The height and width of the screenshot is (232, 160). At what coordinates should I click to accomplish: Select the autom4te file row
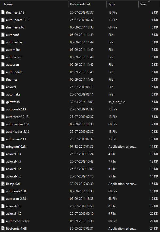[13, 50]
